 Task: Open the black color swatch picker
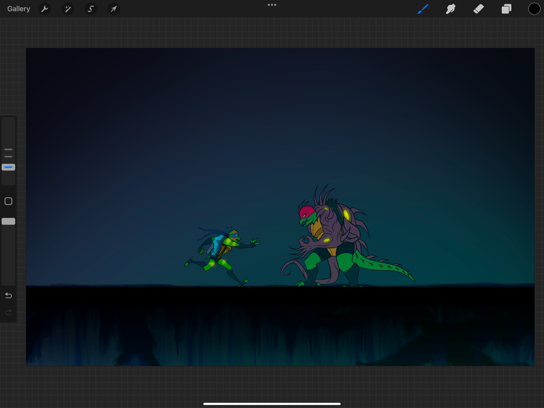coord(534,9)
